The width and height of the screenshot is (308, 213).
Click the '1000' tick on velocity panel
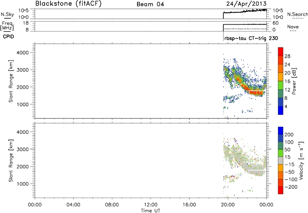click(22, 184)
